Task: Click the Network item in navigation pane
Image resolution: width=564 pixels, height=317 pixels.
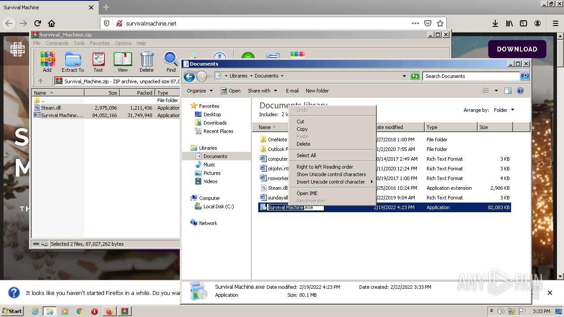Action: 208,223
